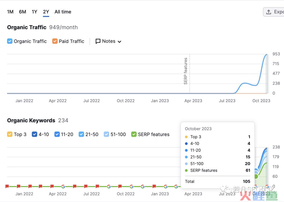
Task: Toggle the Top 3 keywords checkbox
Action: (10, 134)
